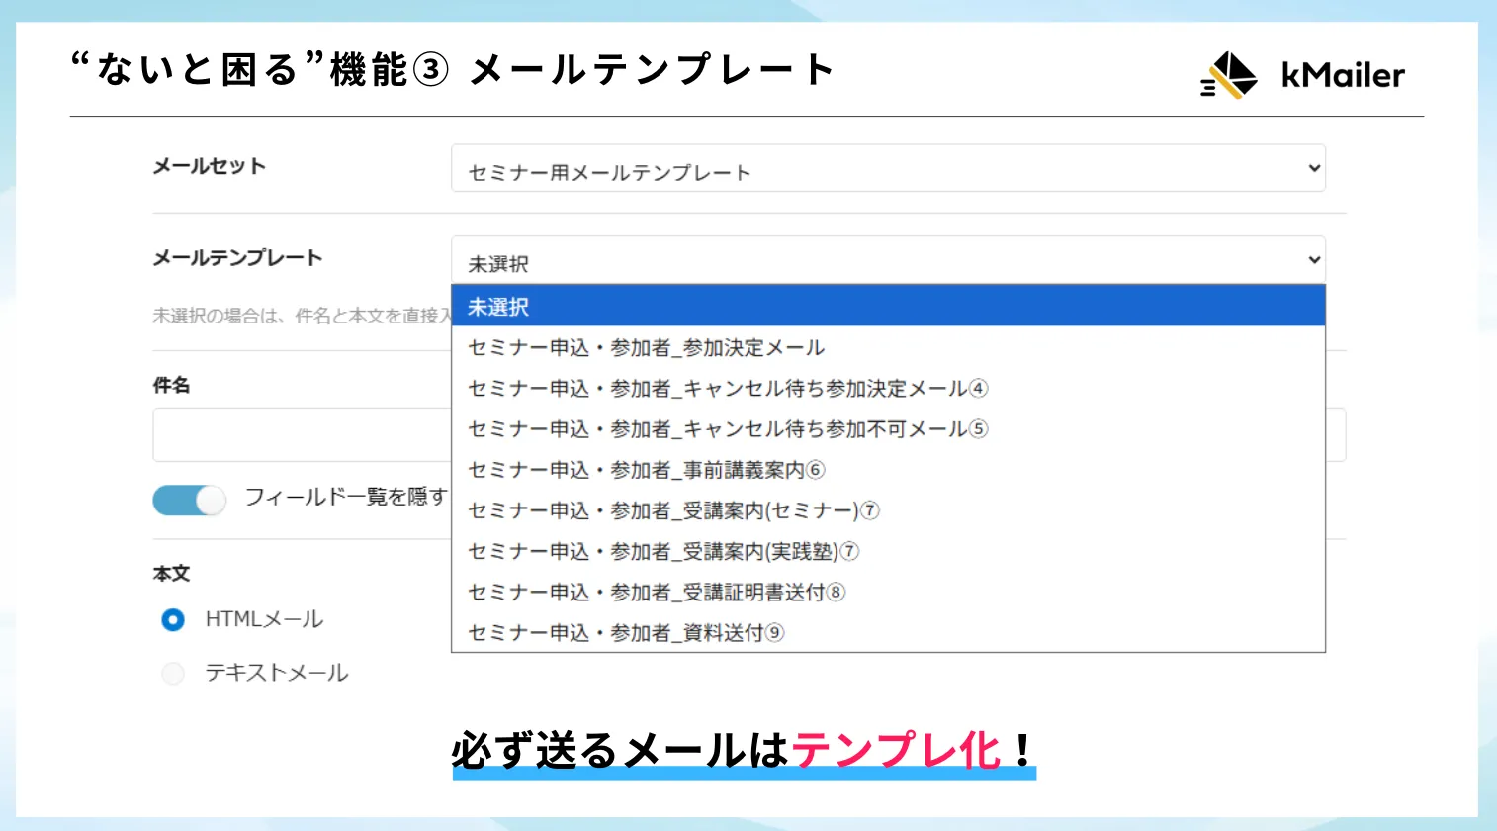Screen dimensions: 1497x831
Task: Click the メールセット dropdown chevron arrow
Action: pyautogui.click(x=1313, y=168)
